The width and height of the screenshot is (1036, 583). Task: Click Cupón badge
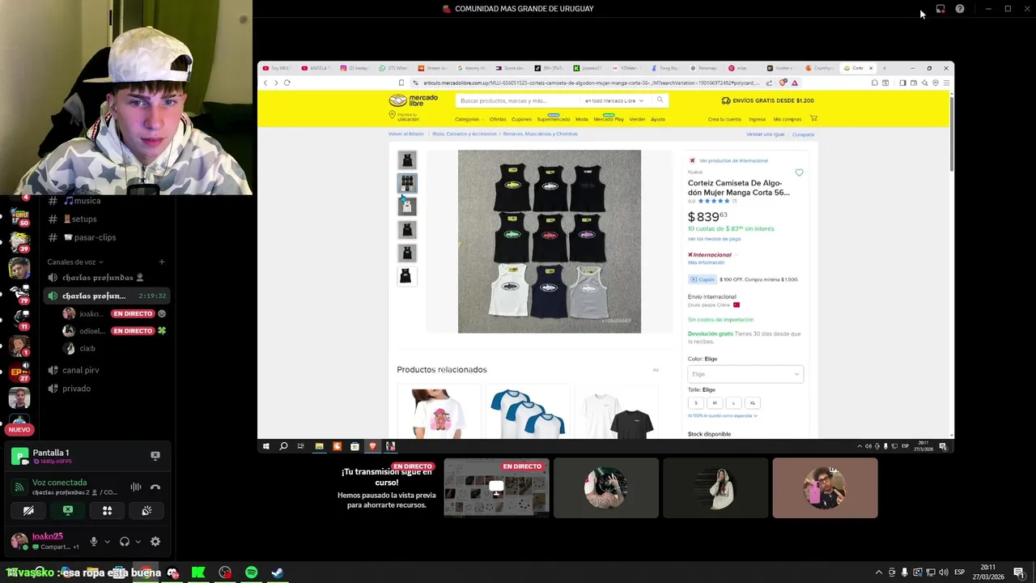pyautogui.click(x=703, y=279)
